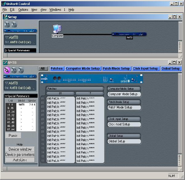Image resolution: width=185 pixels, height=180 pixels.
Task: Click the white Computer Mode Setup button
Action: (x=124, y=94)
